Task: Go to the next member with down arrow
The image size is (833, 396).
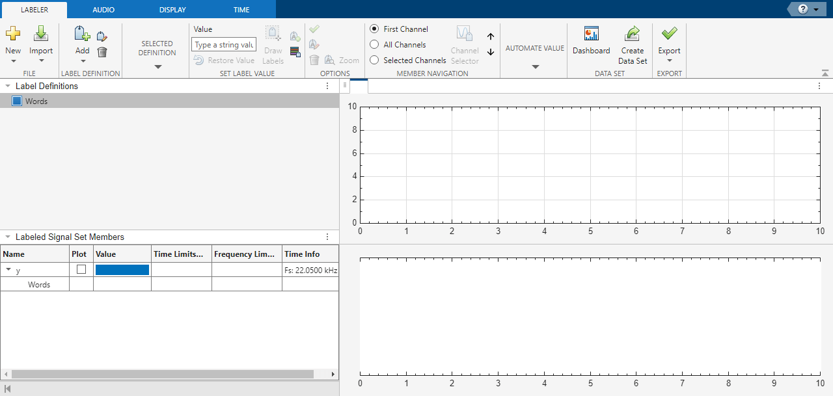Action: click(x=491, y=52)
